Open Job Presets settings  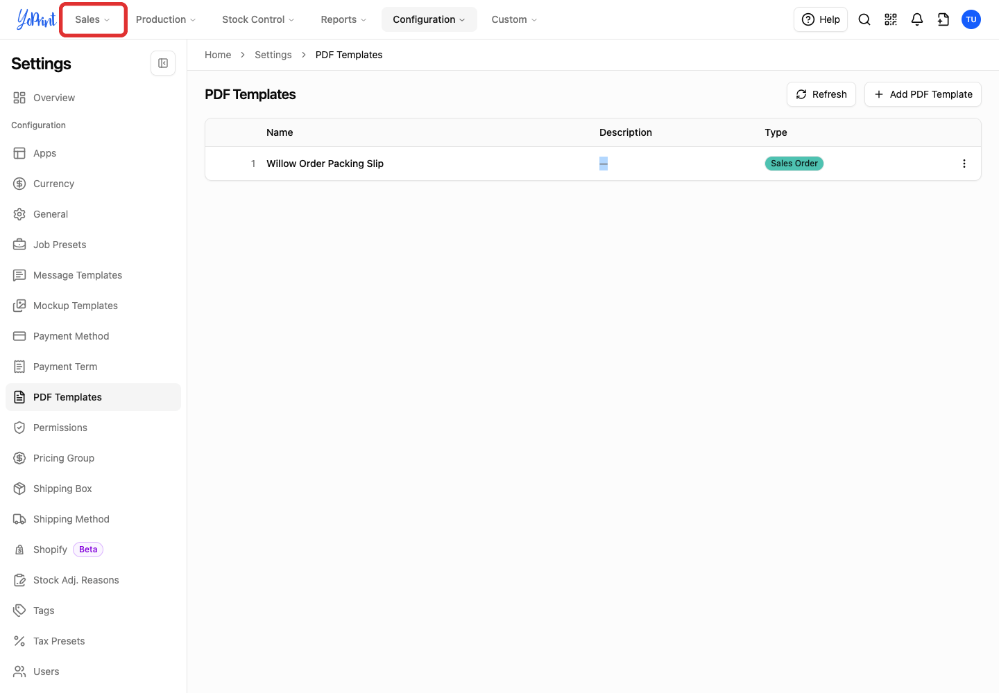point(93,245)
